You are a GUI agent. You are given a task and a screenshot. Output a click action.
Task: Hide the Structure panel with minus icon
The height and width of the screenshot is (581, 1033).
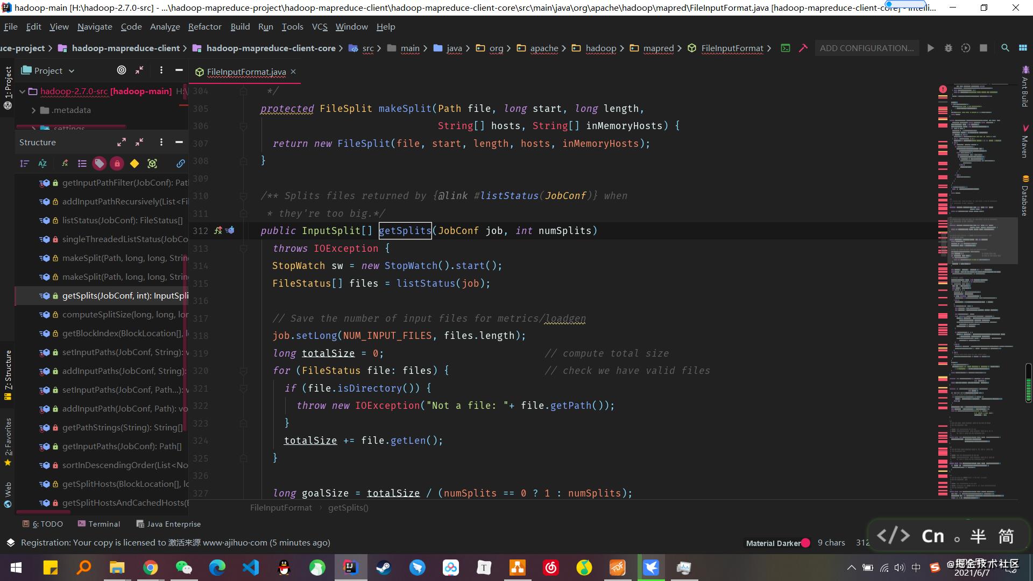(179, 142)
